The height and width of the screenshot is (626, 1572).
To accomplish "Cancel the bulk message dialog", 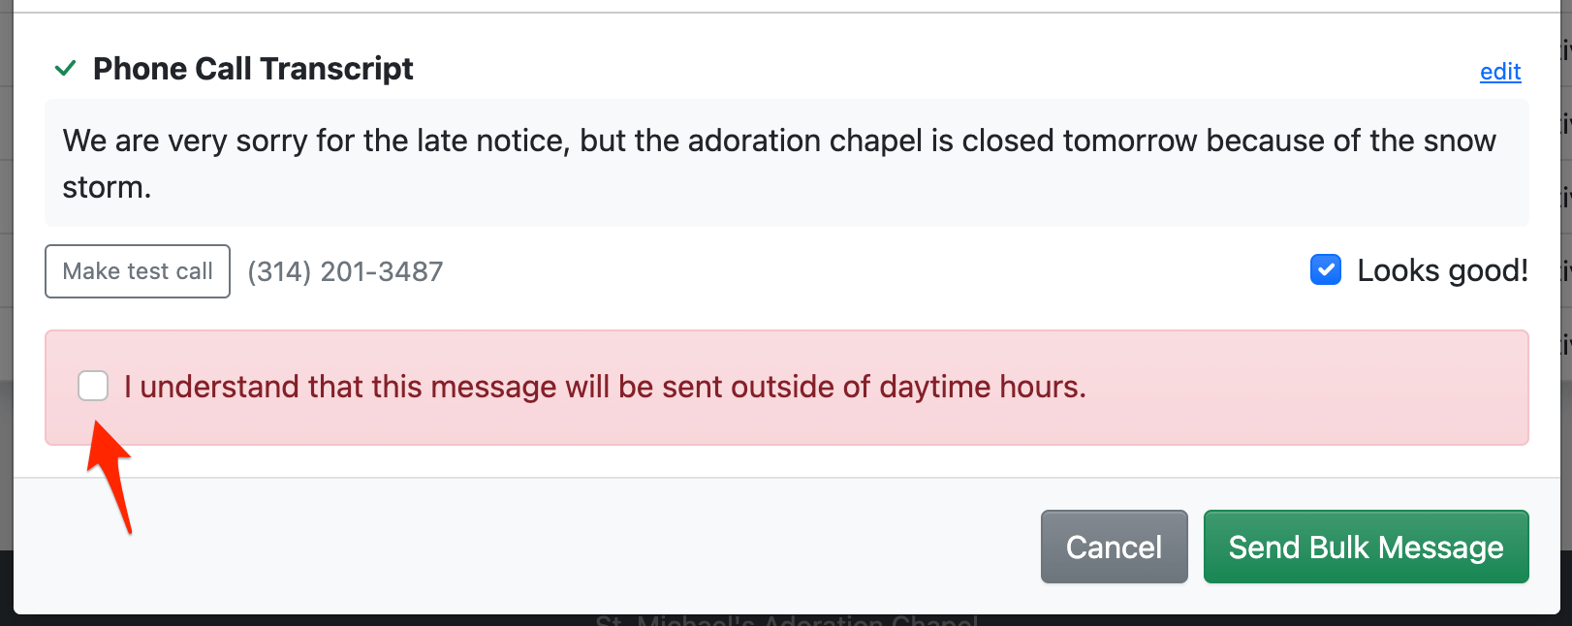I will (x=1114, y=548).
